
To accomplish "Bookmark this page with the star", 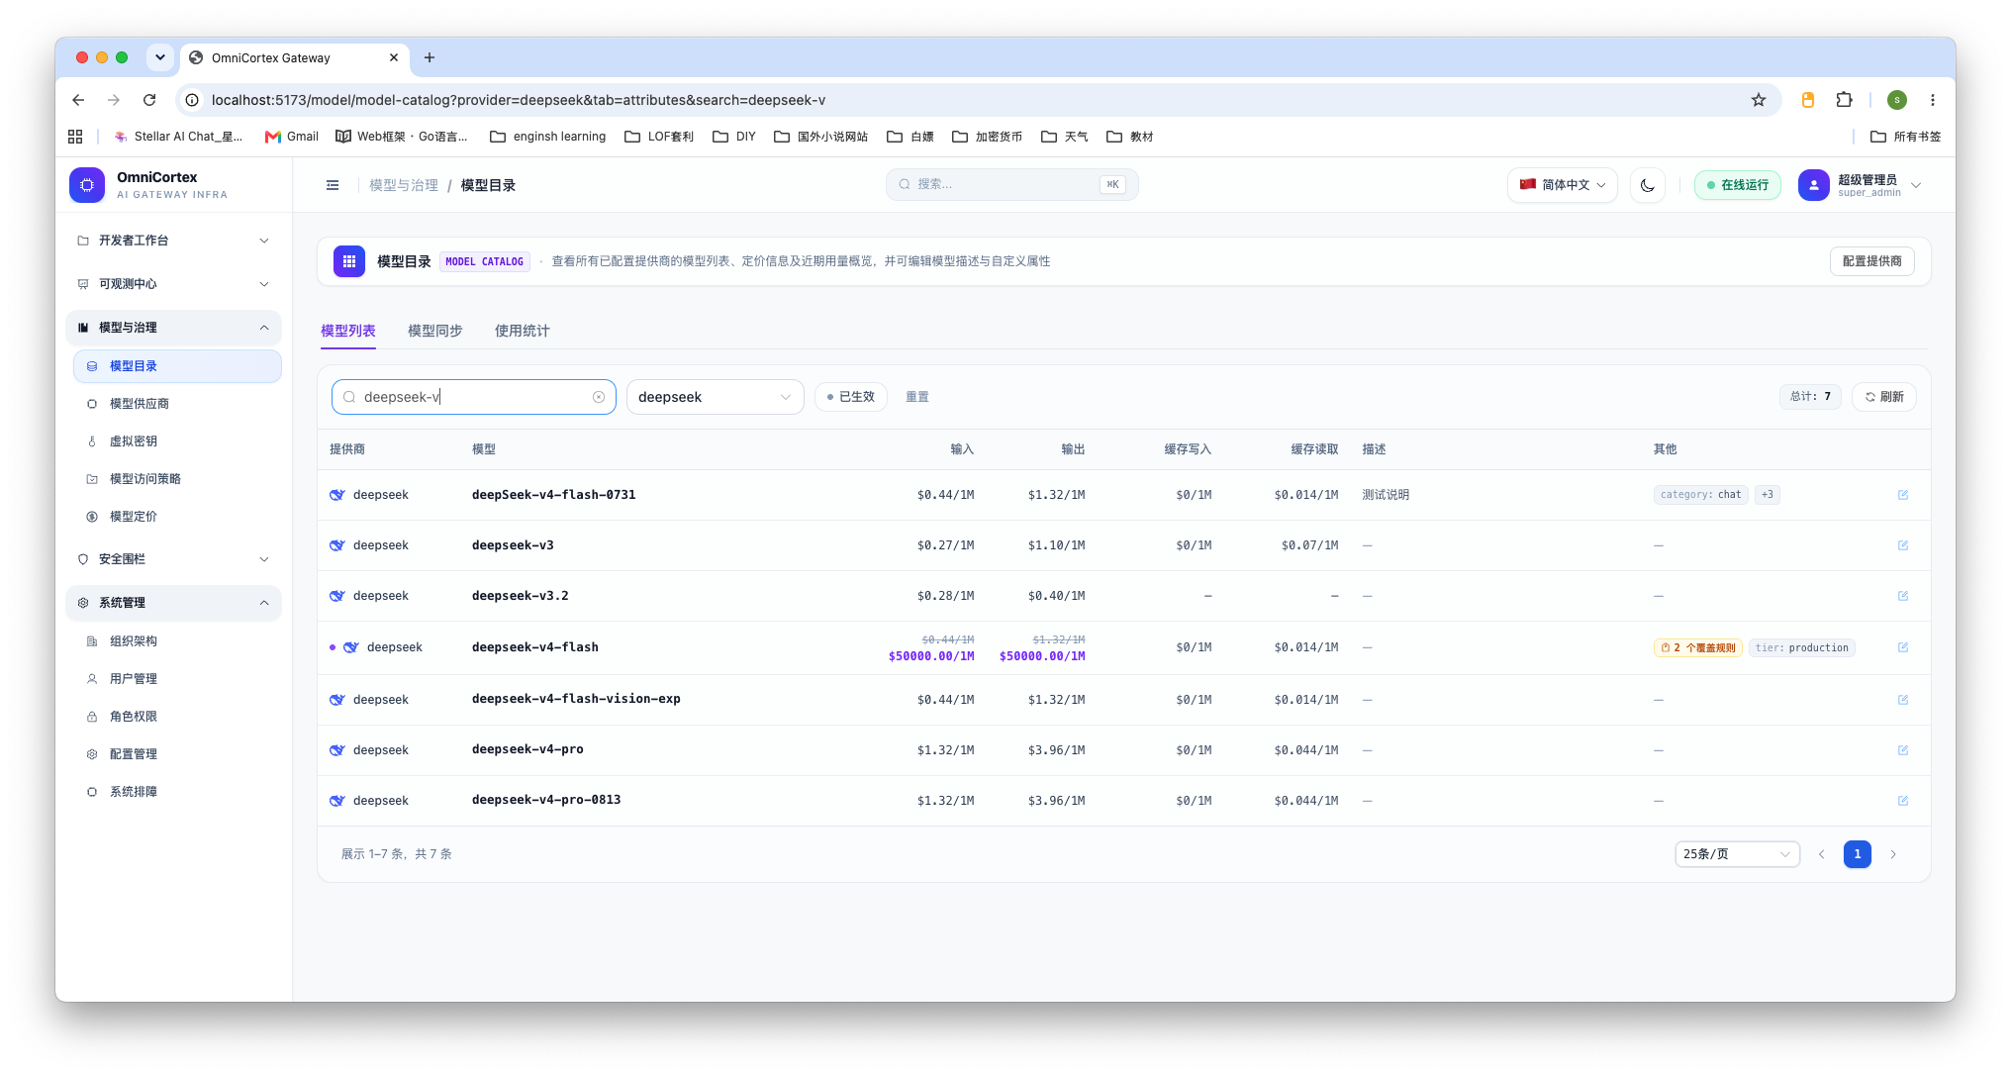I will click(1759, 100).
